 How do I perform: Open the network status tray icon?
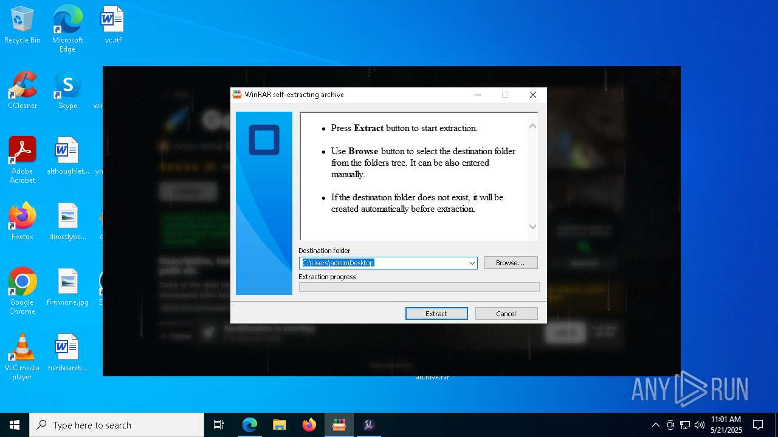(x=685, y=425)
